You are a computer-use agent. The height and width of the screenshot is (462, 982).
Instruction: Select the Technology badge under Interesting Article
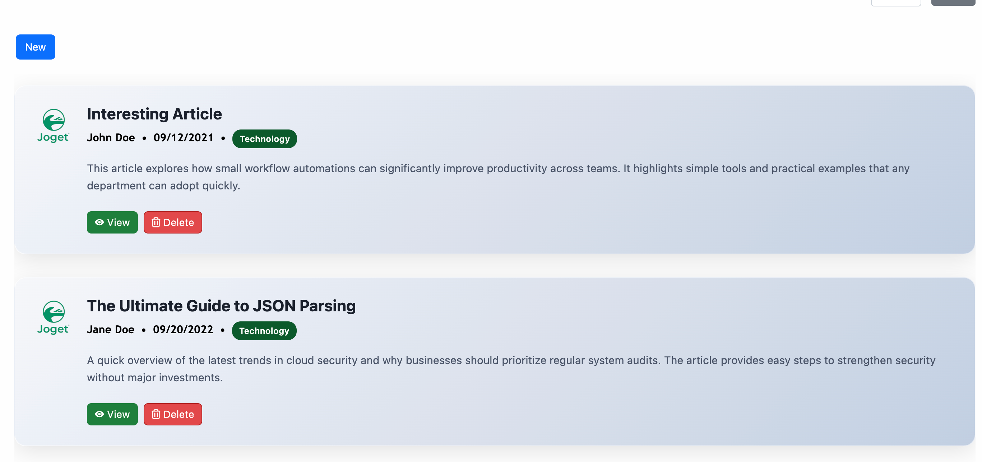coord(265,139)
